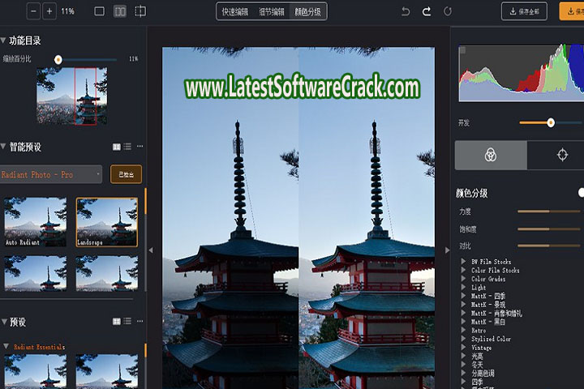Switch smart presets to grid view
Screen dimensions: 584x389
pos(117,147)
